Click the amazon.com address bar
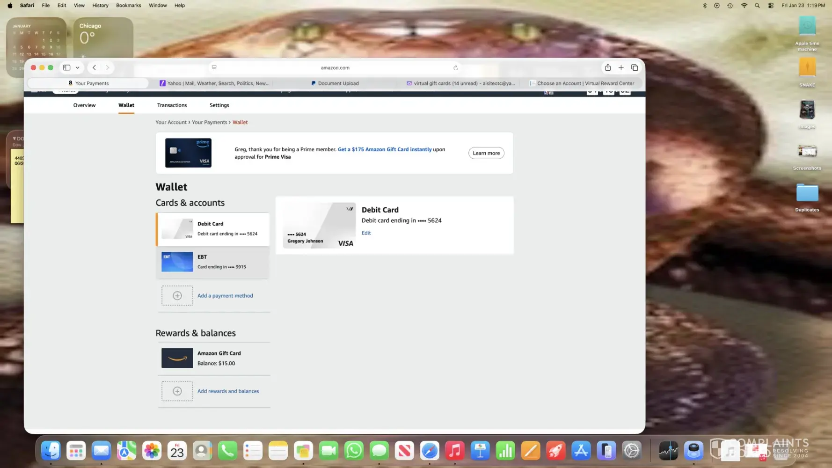The width and height of the screenshot is (832, 468). click(x=335, y=68)
